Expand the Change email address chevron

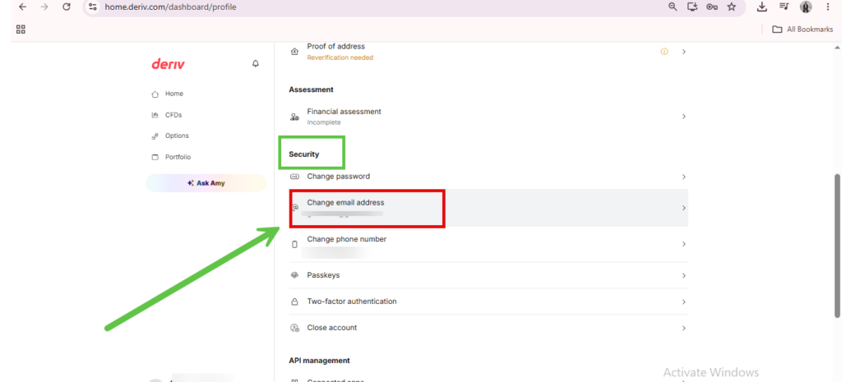683,208
